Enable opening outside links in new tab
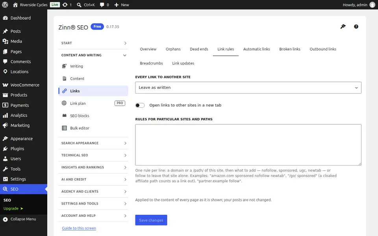 pyautogui.click(x=140, y=105)
